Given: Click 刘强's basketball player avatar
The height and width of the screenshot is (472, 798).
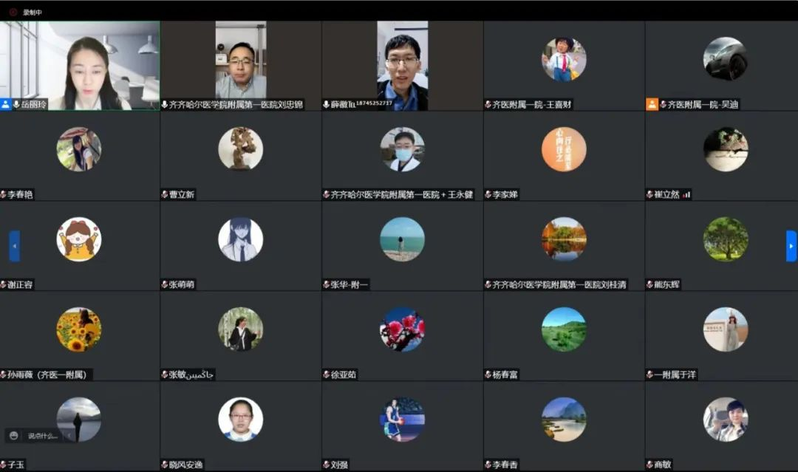Looking at the screenshot, I should [x=403, y=420].
